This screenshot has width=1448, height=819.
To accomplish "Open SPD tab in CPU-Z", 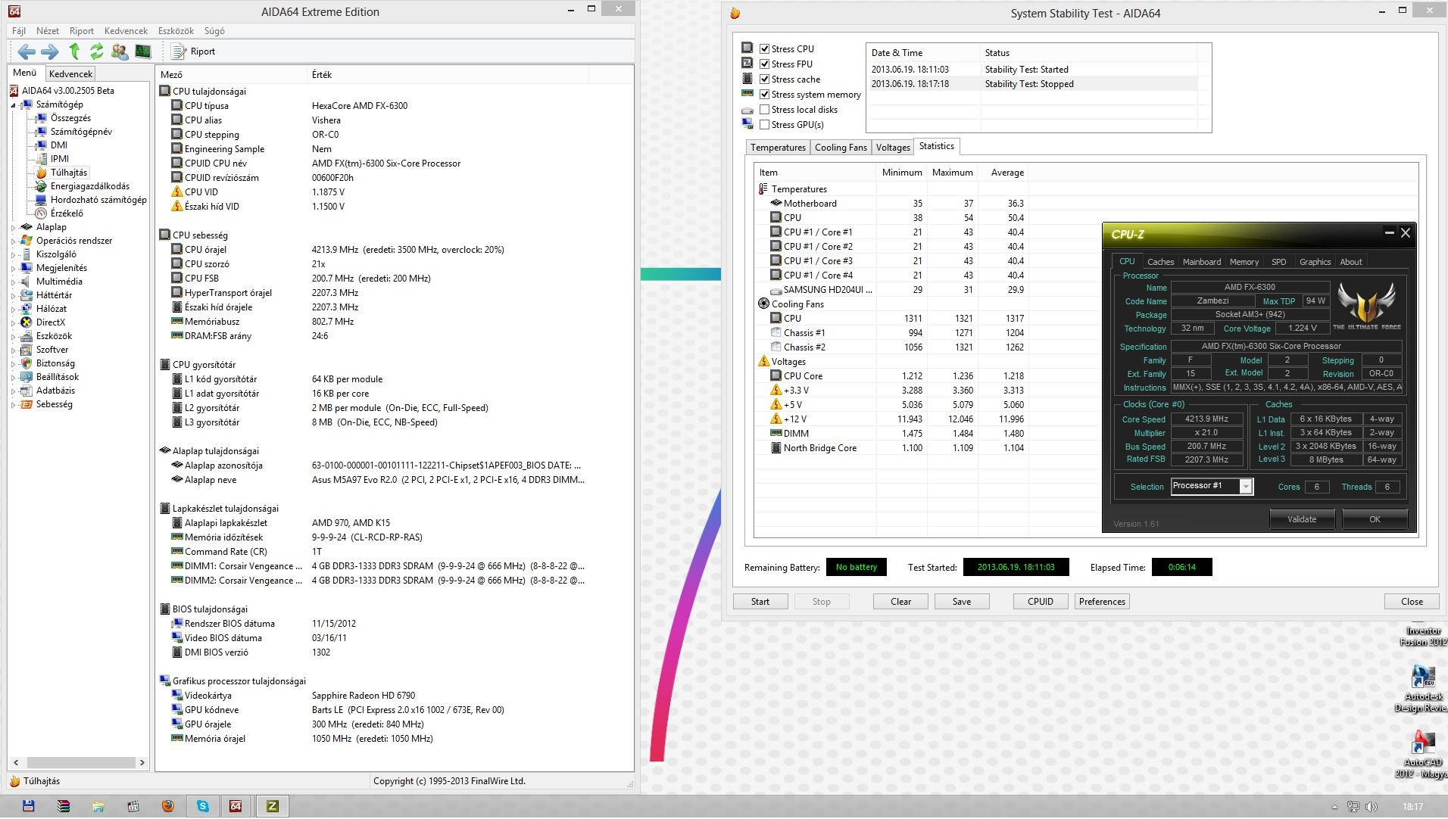I will 1278,262.
